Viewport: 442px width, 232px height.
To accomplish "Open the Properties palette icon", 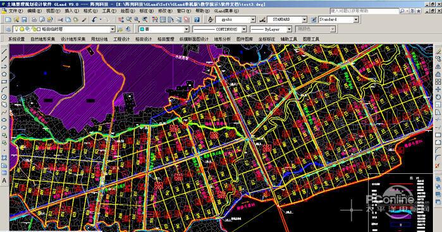I will pos(155,20).
